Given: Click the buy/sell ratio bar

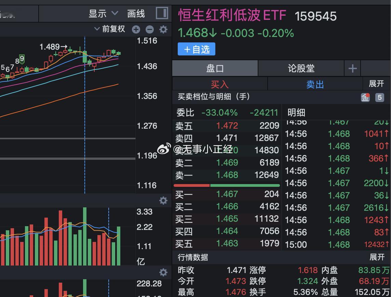Looking at the screenshot, I should (x=227, y=185).
